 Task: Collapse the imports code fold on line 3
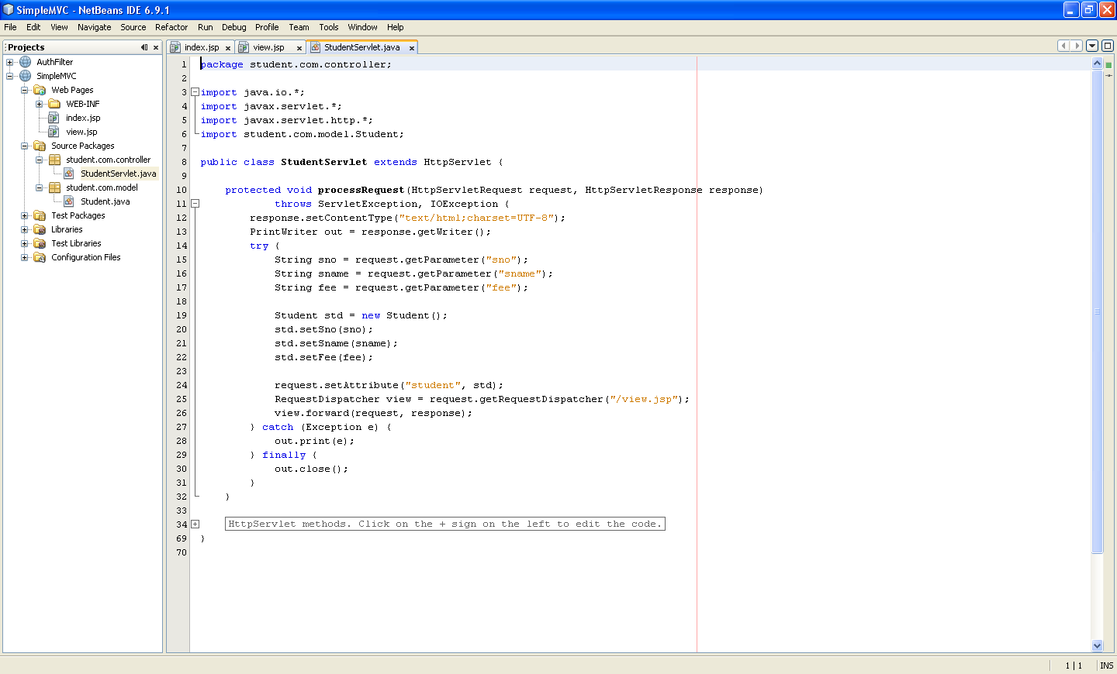194,91
